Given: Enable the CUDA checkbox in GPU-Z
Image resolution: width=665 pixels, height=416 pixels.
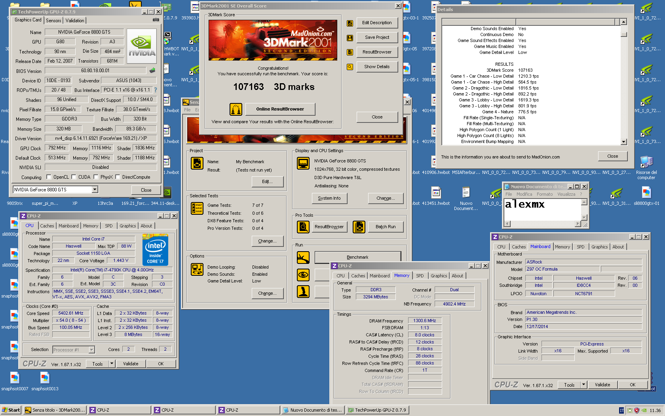Looking at the screenshot, I should (74, 177).
